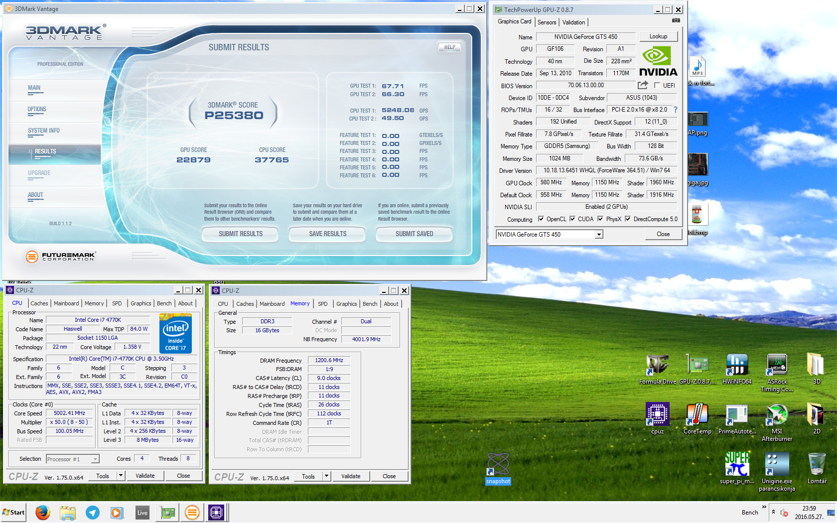Click the BIOS share icon in GPU-Z
Image resolution: width=837 pixels, height=523 pixels.
(643, 85)
